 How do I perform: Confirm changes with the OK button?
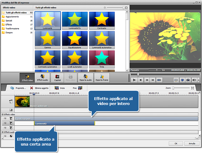tap(176, 144)
